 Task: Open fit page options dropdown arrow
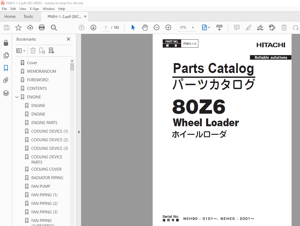point(209,28)
